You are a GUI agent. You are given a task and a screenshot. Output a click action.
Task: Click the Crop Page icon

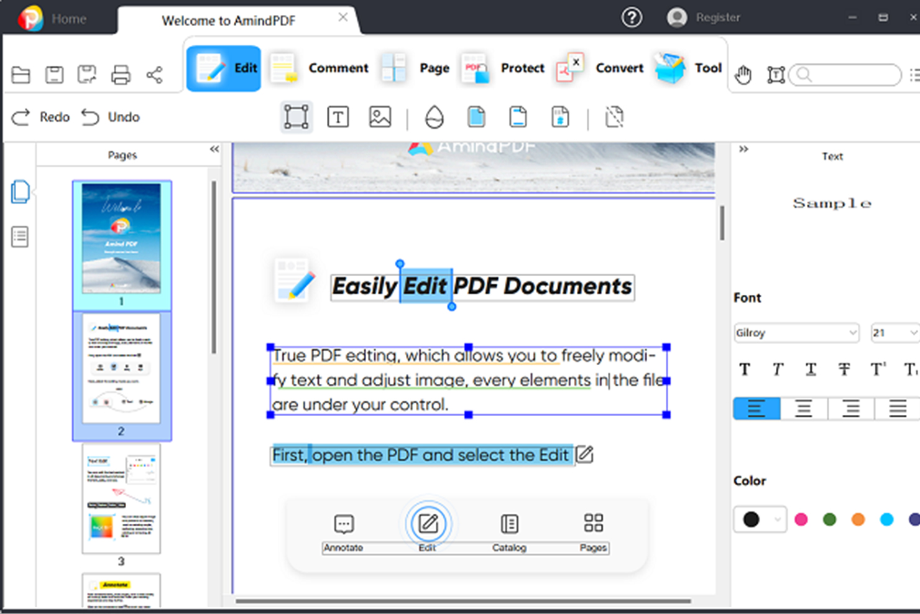click(614, 117)
